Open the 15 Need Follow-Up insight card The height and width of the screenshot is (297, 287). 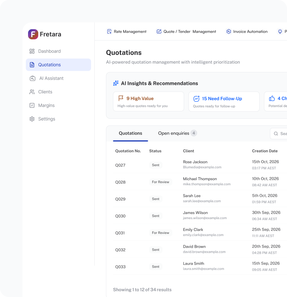224,101
